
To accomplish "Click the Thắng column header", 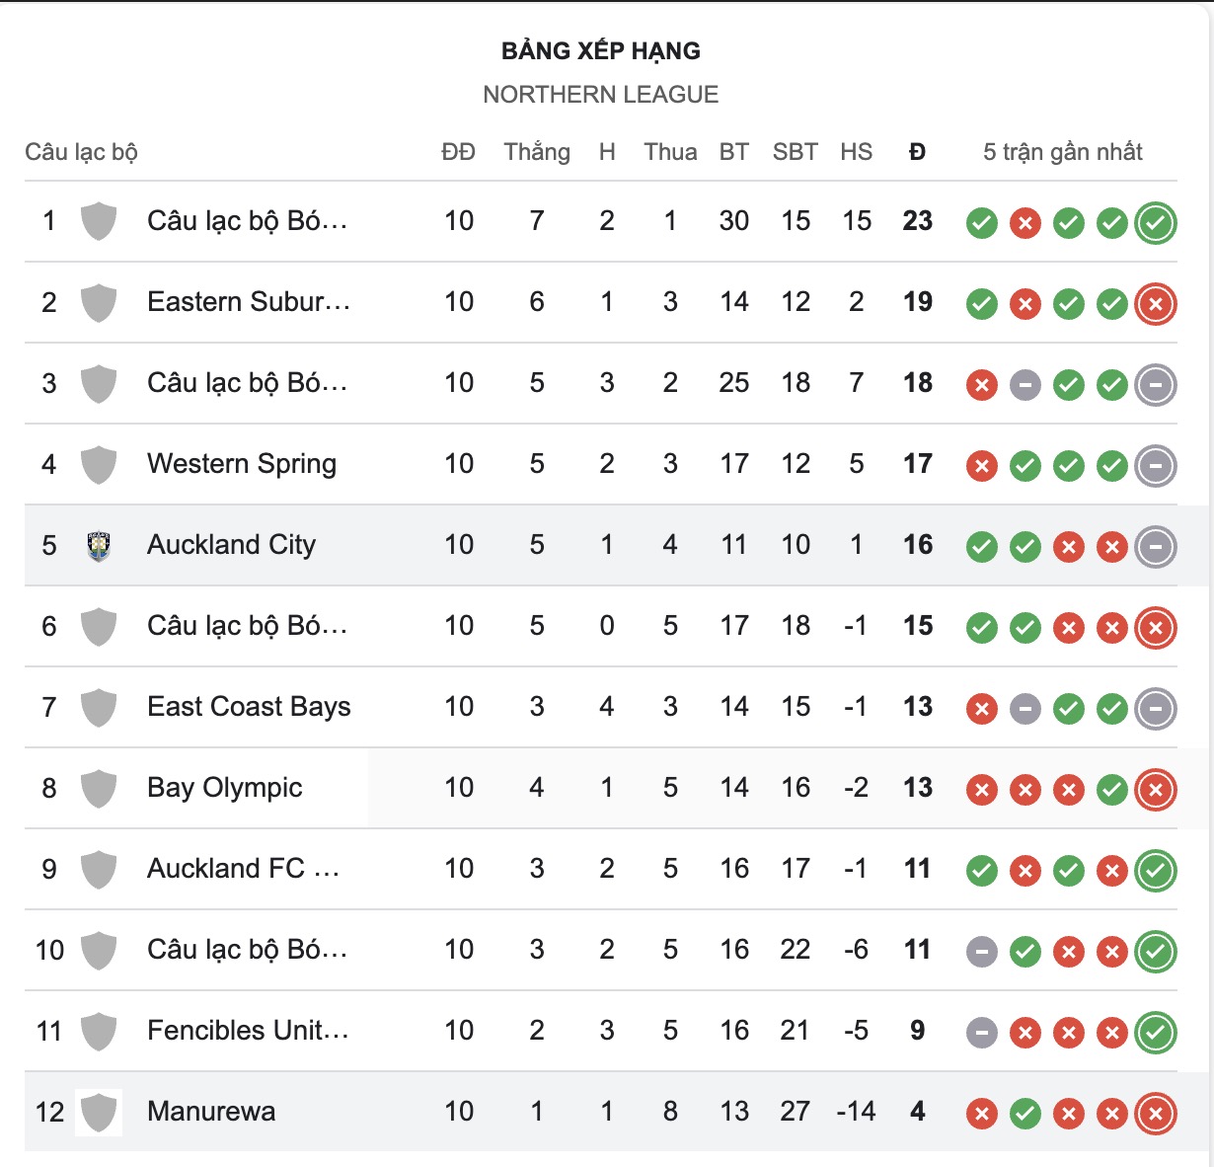I will (x=537, y=152).
